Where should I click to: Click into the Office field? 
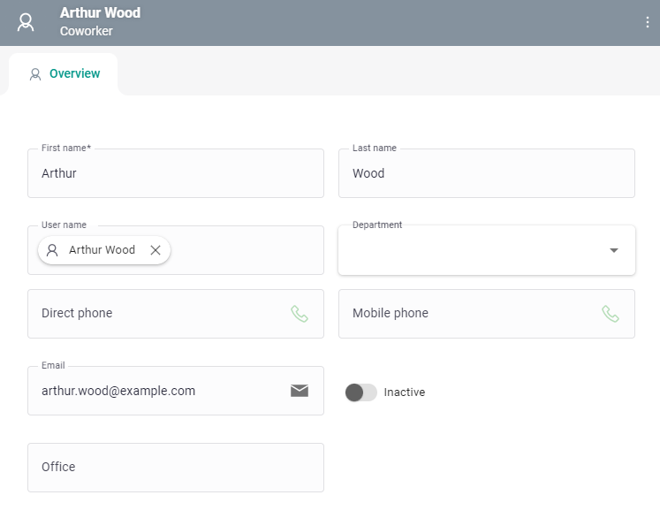pos(175,467)
